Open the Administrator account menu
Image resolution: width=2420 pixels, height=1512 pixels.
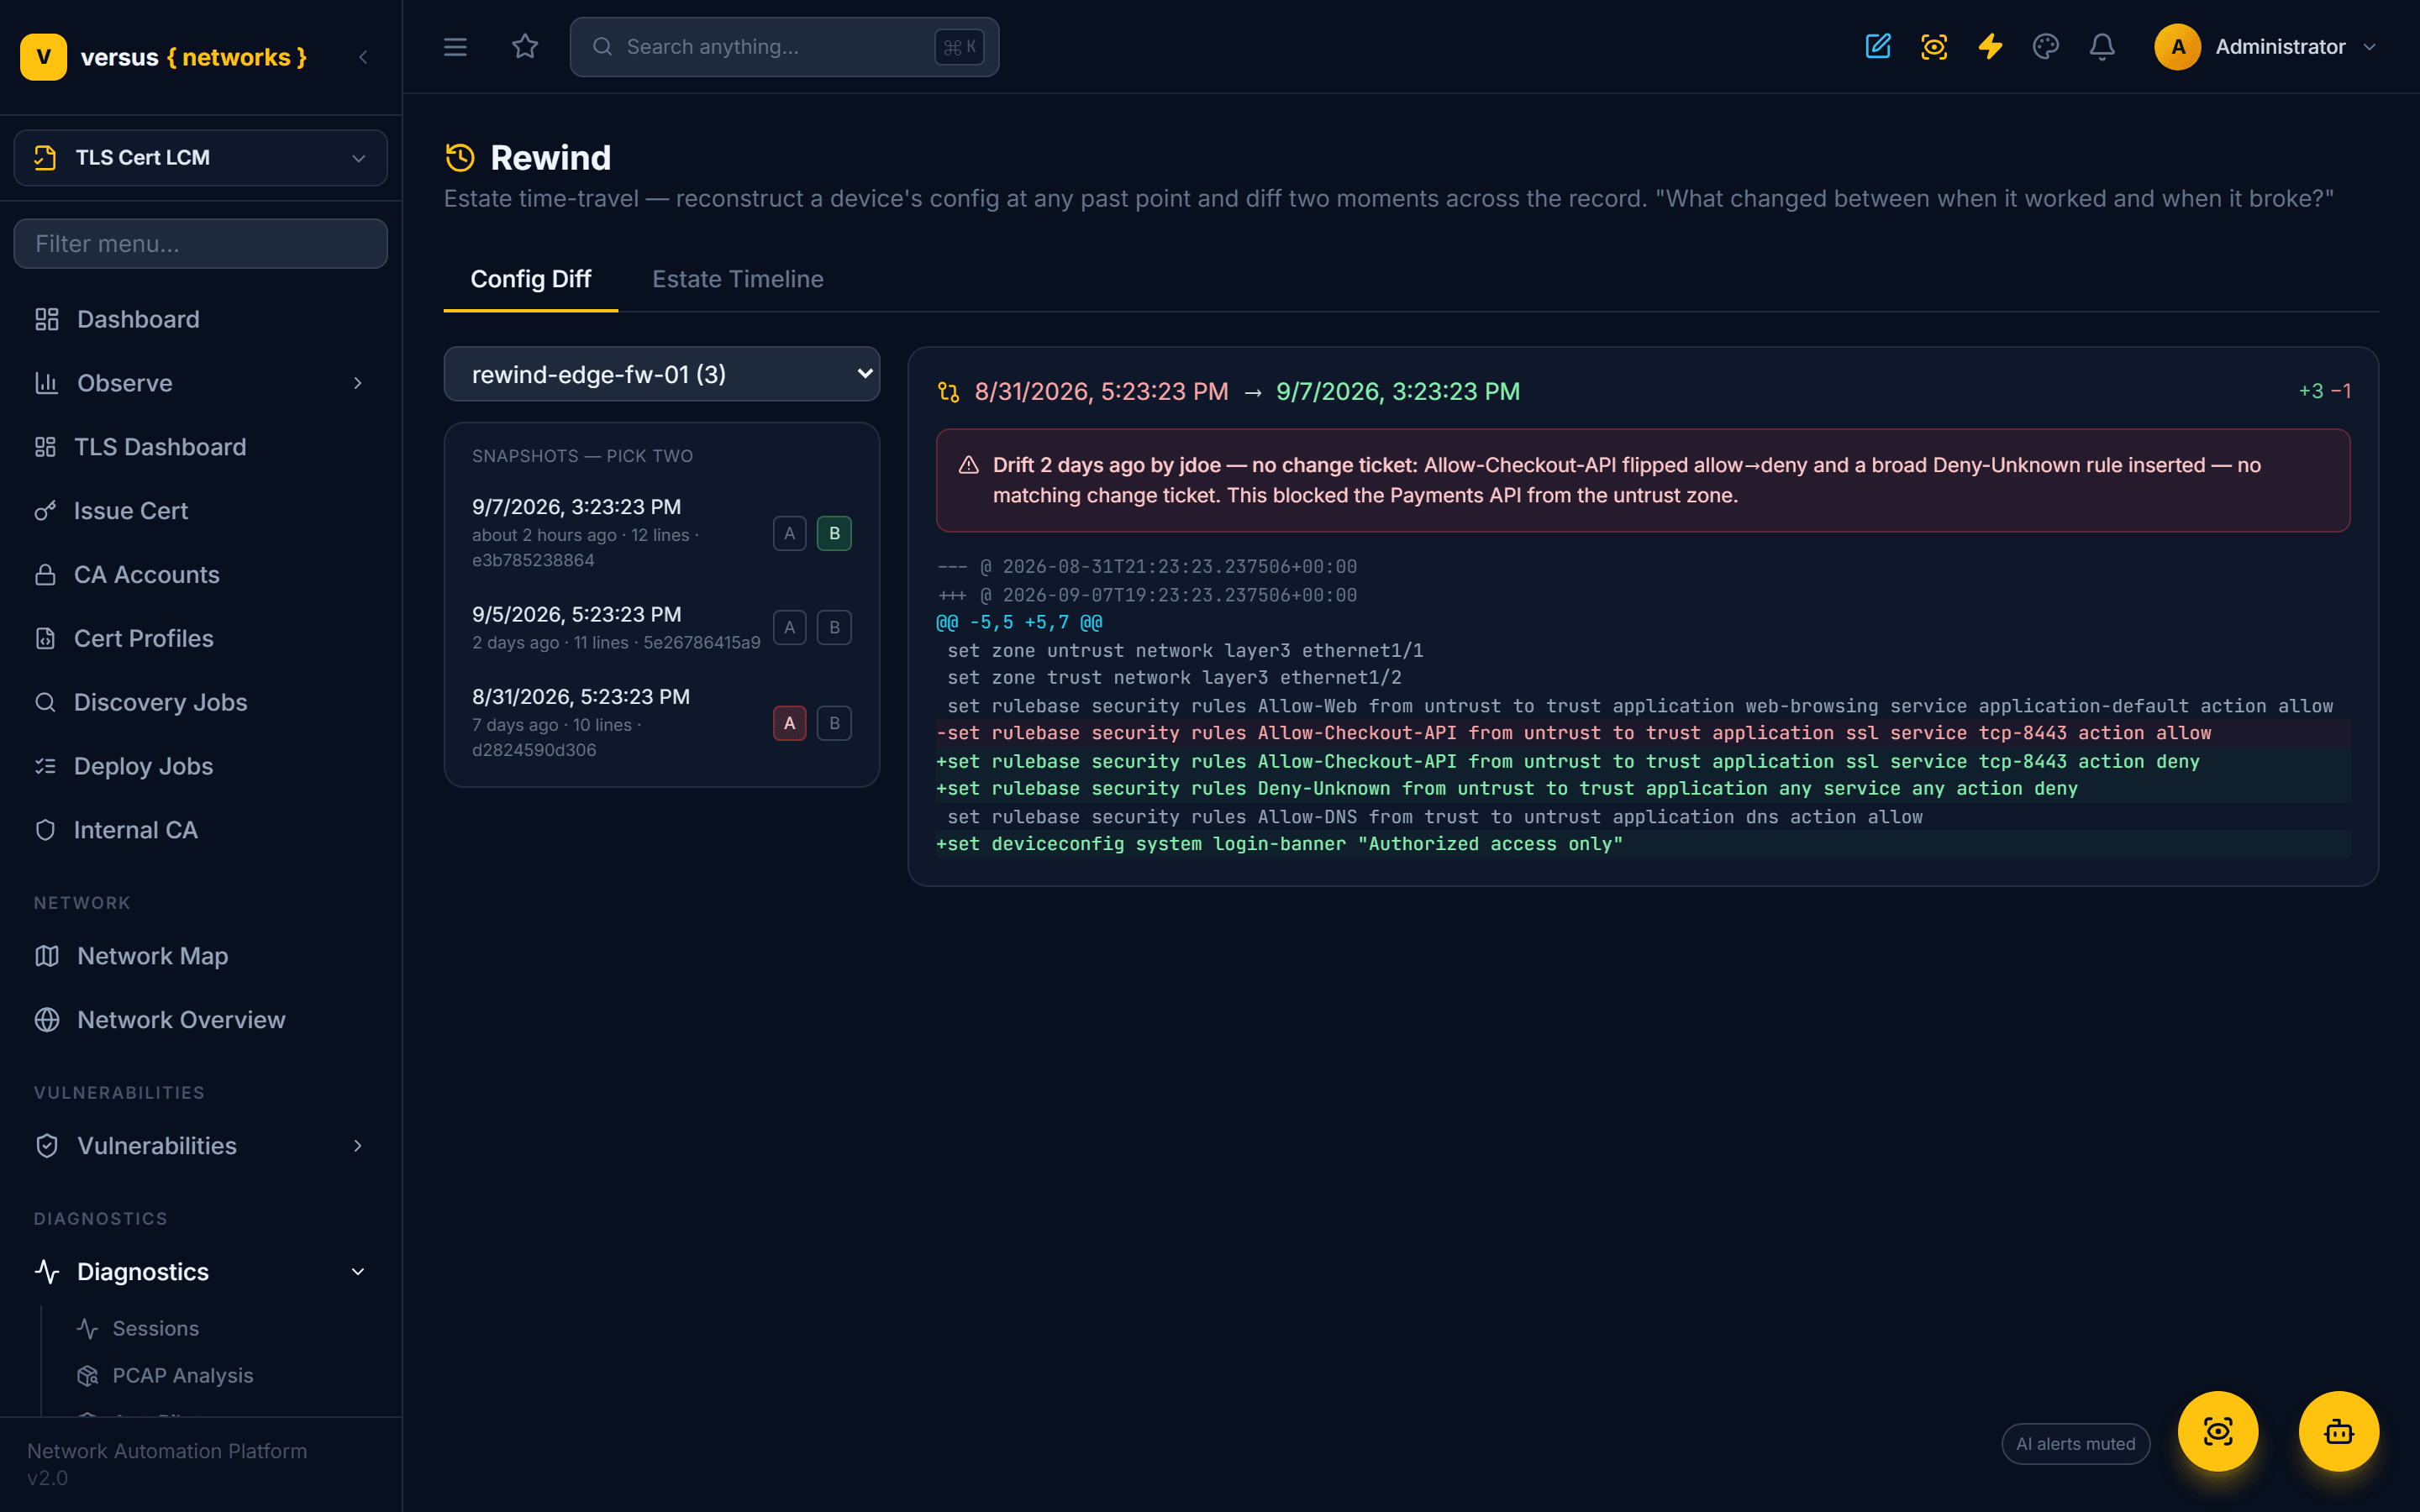2266,46
